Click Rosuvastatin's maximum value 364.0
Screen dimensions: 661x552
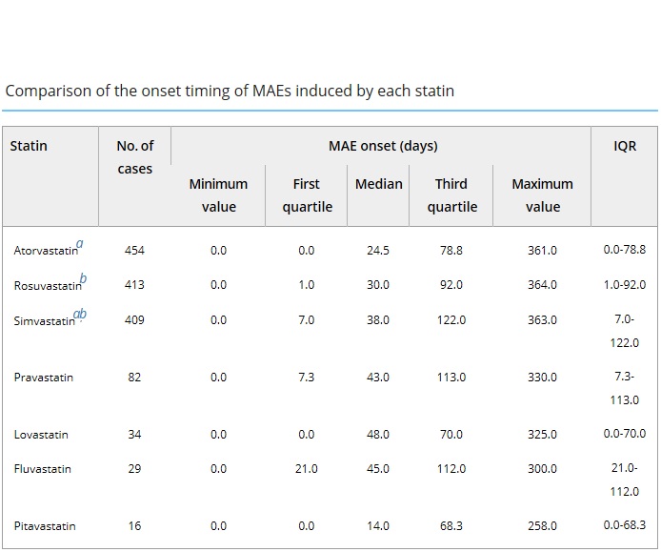pos(542,285)
